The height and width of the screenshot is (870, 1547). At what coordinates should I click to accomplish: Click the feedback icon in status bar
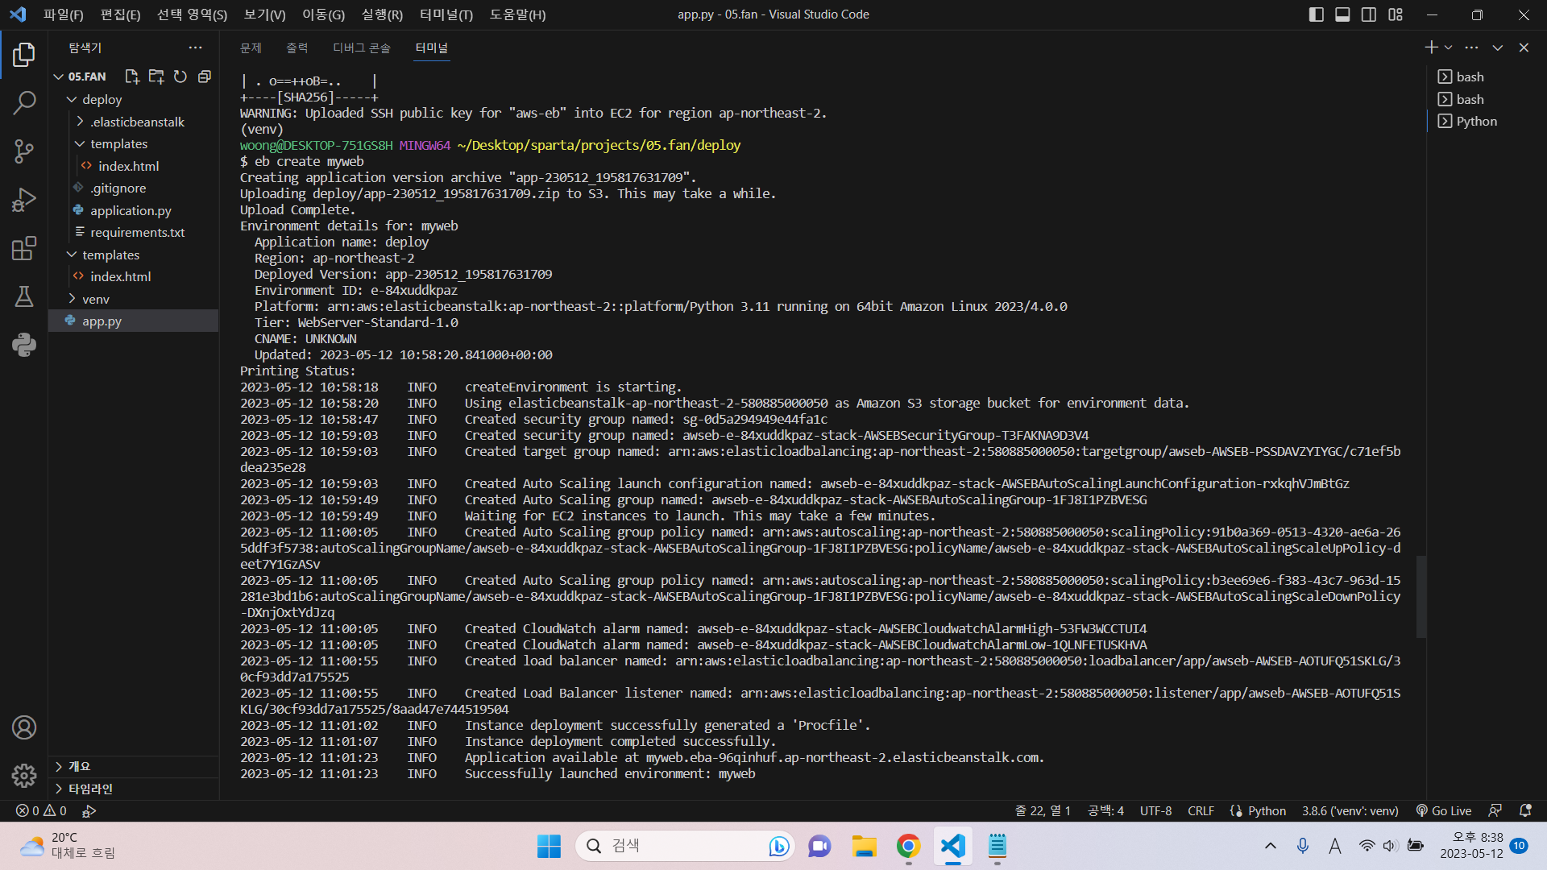(x=1495, y=810)
